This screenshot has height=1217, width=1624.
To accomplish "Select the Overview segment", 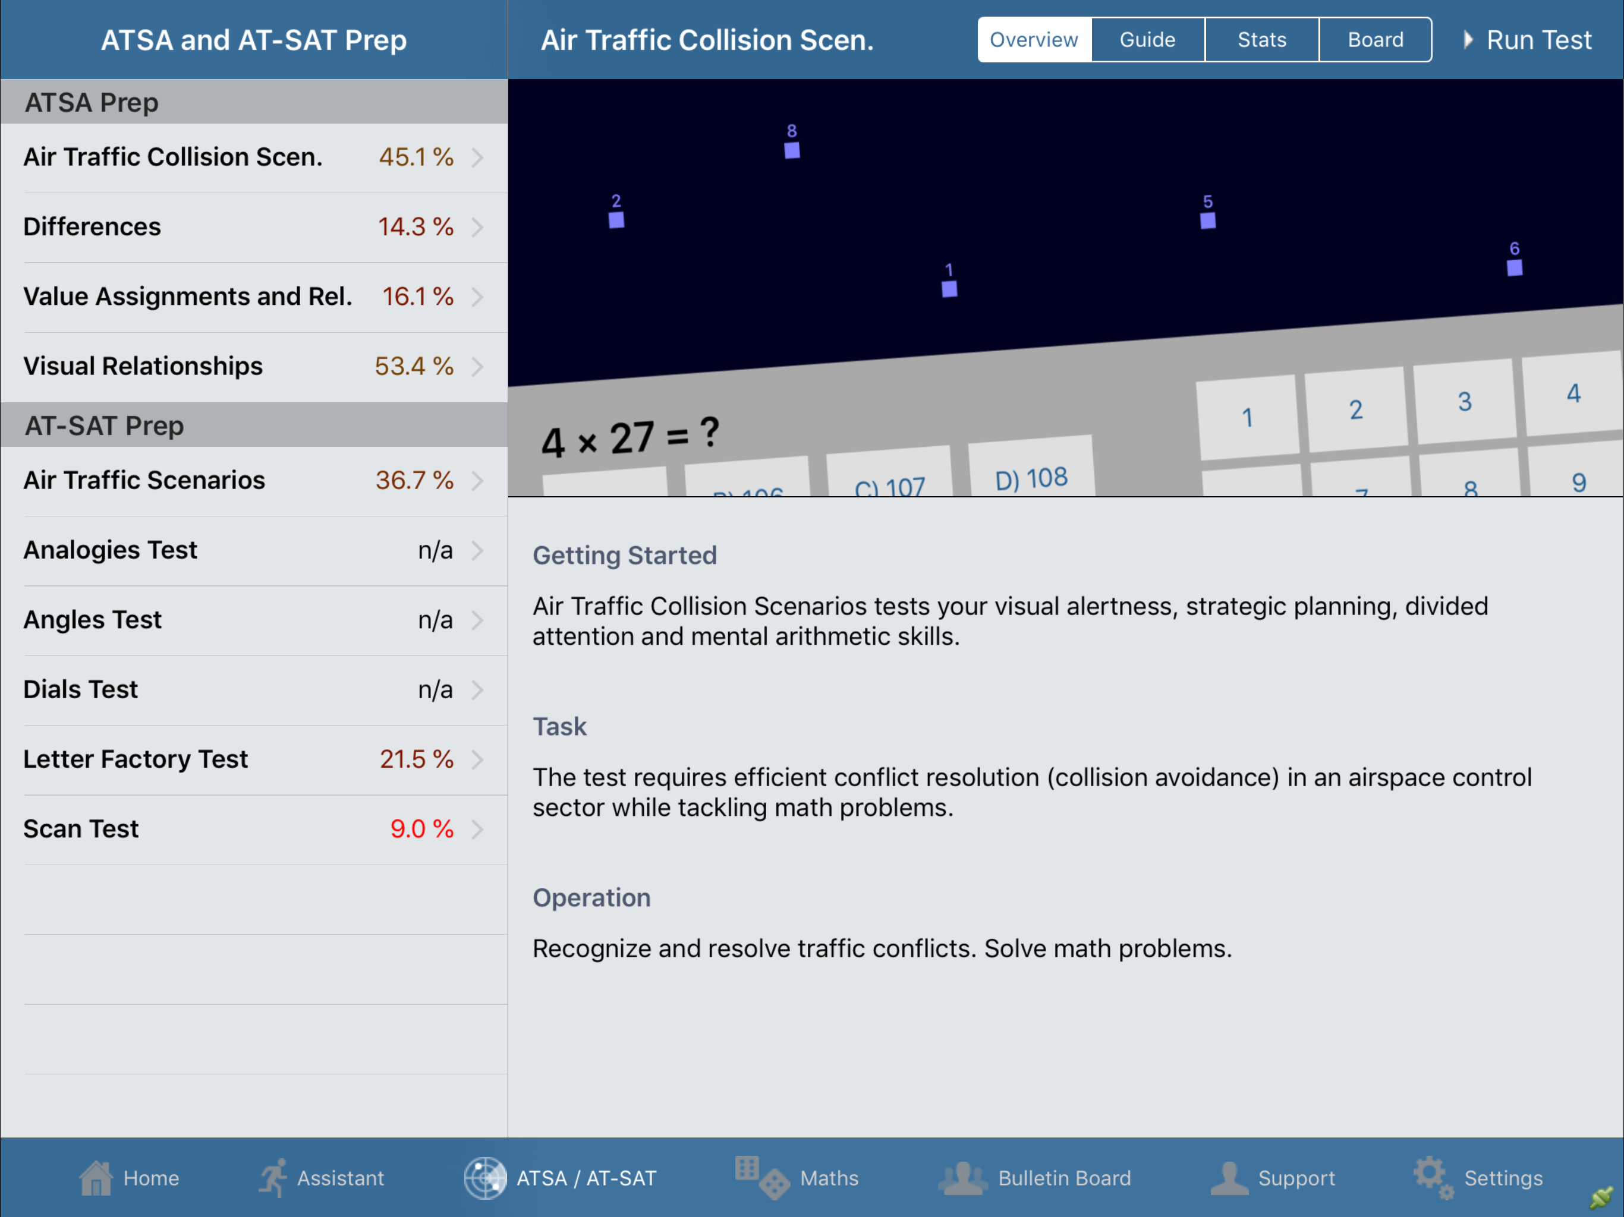I will [x=1034, y=40].
